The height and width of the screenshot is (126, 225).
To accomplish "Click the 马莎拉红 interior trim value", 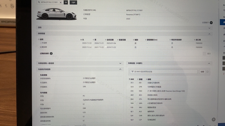I will pos(93,100).
